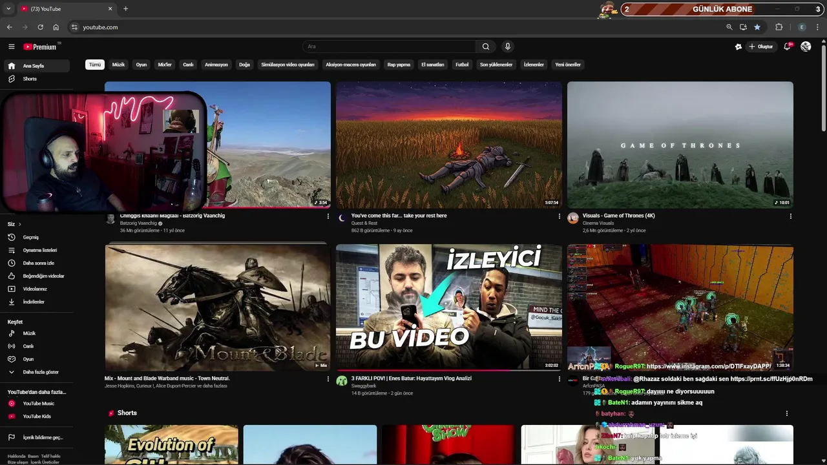This screenshot has height=465, width=827.
Task: Open Geçmiş history in sidebar
Action: point(36,237)
